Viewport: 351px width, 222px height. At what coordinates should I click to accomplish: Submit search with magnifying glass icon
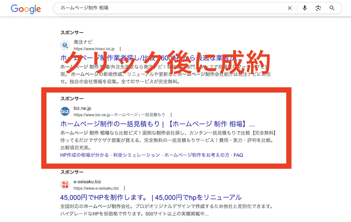(332, 8)
